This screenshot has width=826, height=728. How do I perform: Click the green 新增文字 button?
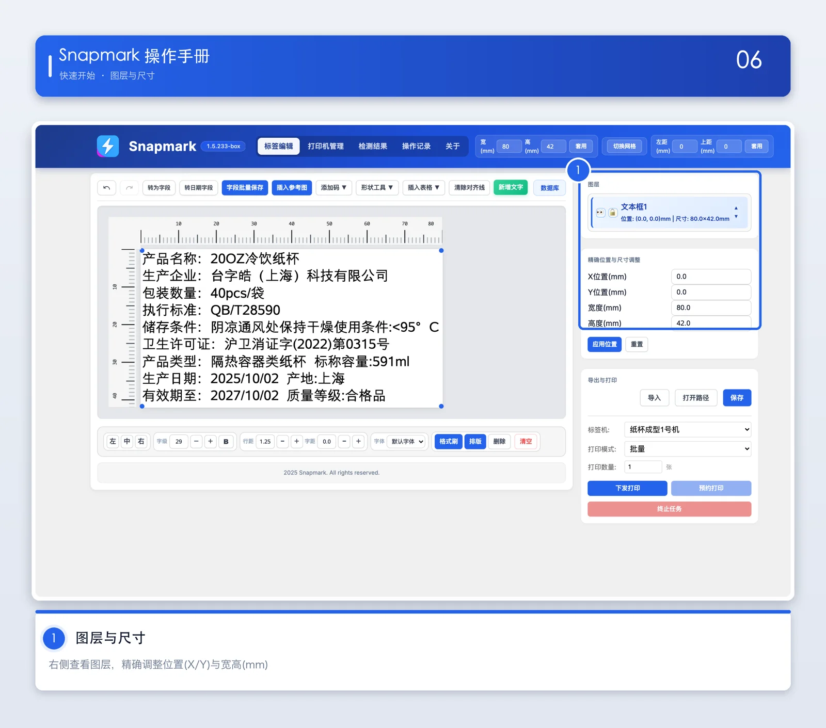(x=511, y=187)
